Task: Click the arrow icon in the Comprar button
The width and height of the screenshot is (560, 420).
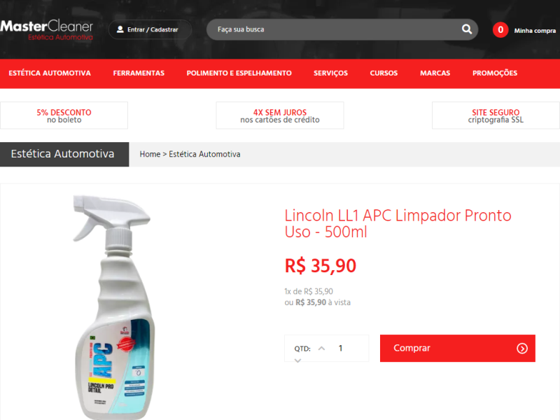Action: (522, 348)
